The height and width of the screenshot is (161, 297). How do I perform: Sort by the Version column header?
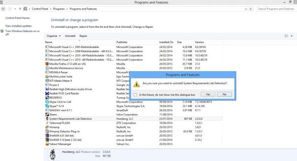pos(199,42)
